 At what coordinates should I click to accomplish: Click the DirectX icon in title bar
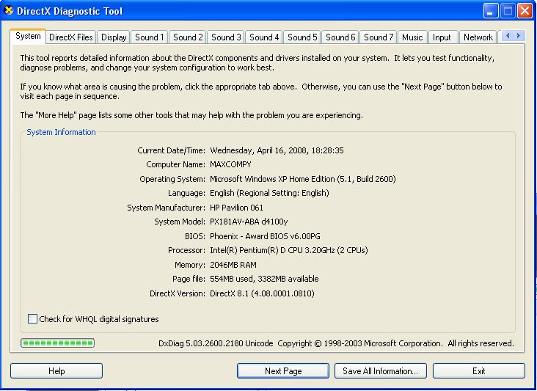(x=10, y=11)
